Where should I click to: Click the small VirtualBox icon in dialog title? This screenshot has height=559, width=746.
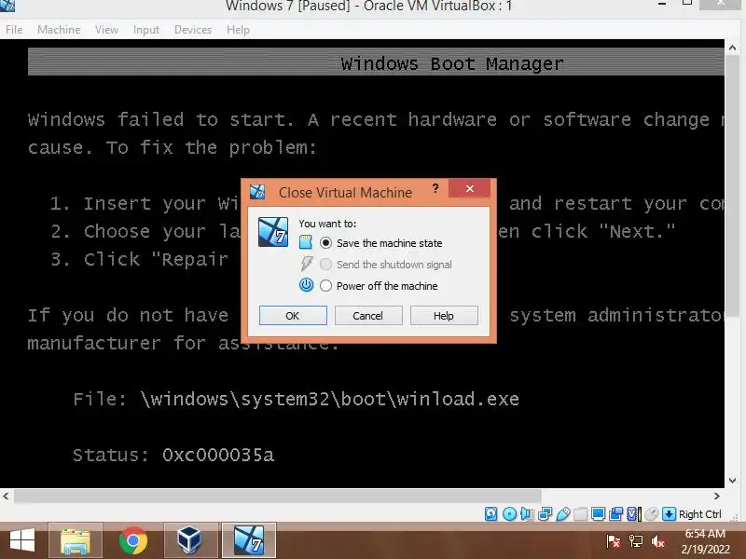pyautogui.click(x=257, y=192)
